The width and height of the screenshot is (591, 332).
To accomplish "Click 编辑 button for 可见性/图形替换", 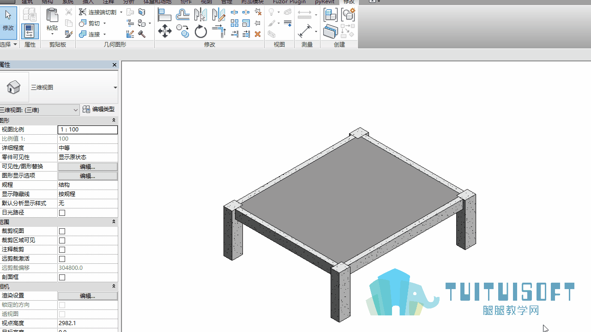I will 88,166.
